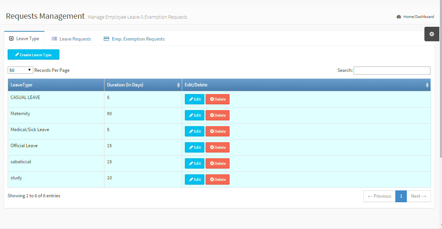442x229 pixels.
Task: Go to the Next page
Action: click(418, 196)
